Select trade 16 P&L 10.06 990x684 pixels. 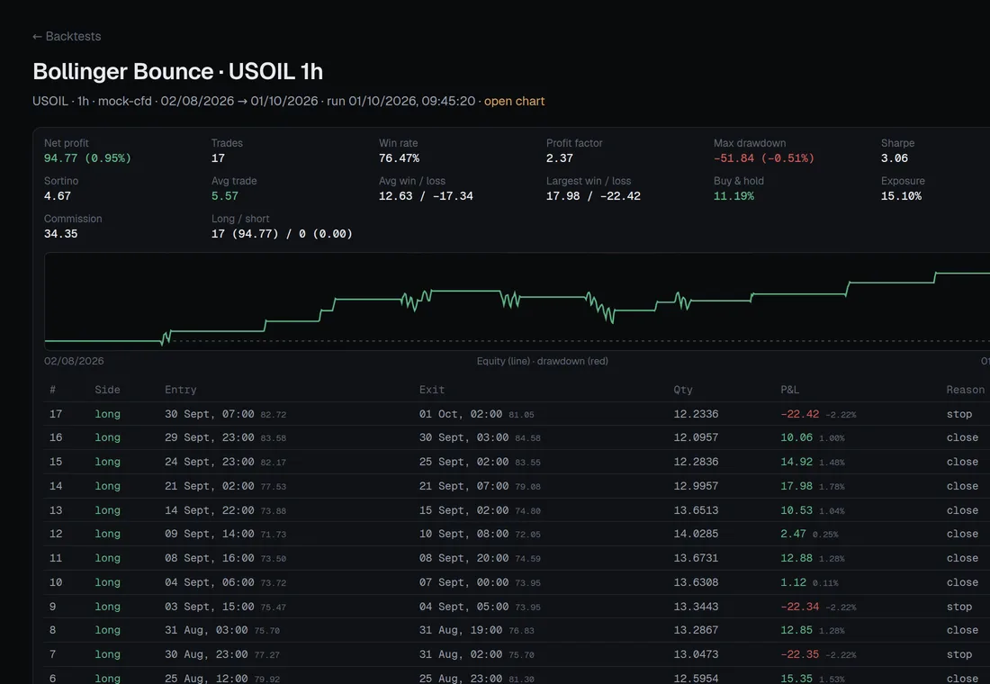[x=796, y=437]
